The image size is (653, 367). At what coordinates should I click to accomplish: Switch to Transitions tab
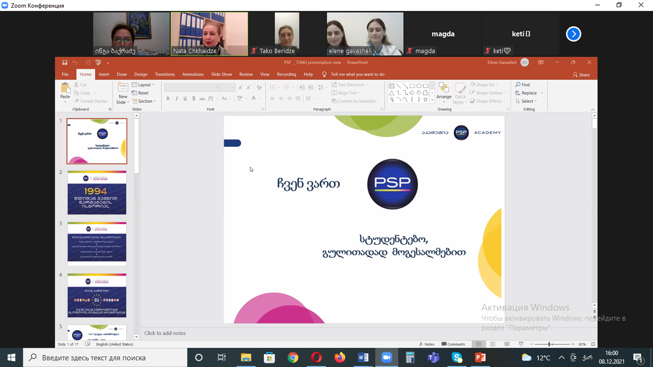(165, 75)
